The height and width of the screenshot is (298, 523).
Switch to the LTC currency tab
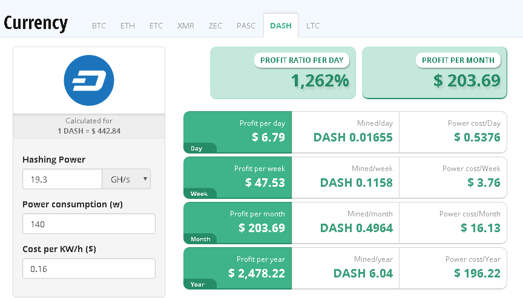[x=313, y=25]
